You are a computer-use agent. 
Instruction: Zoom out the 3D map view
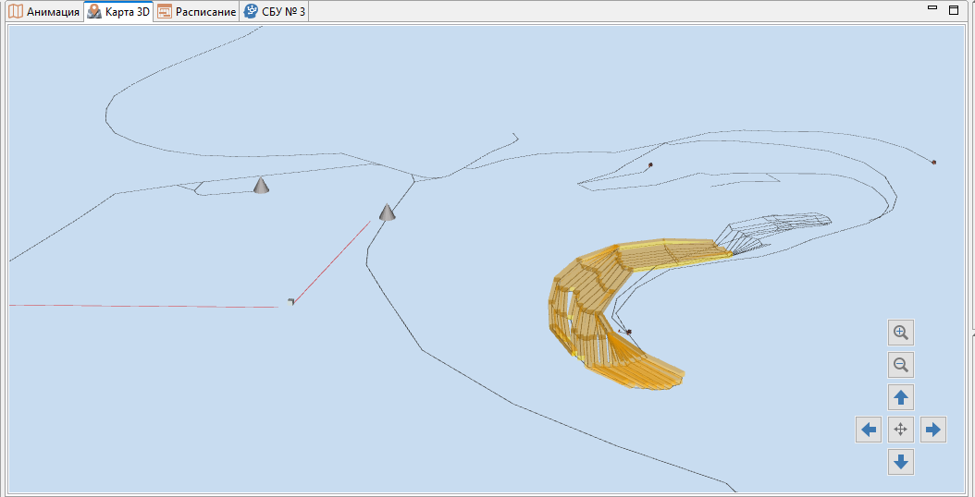click(901, 365)
